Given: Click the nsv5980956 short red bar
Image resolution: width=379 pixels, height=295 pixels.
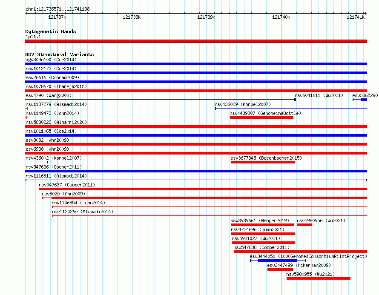Looking at the screenshot, I should (304, 225).
